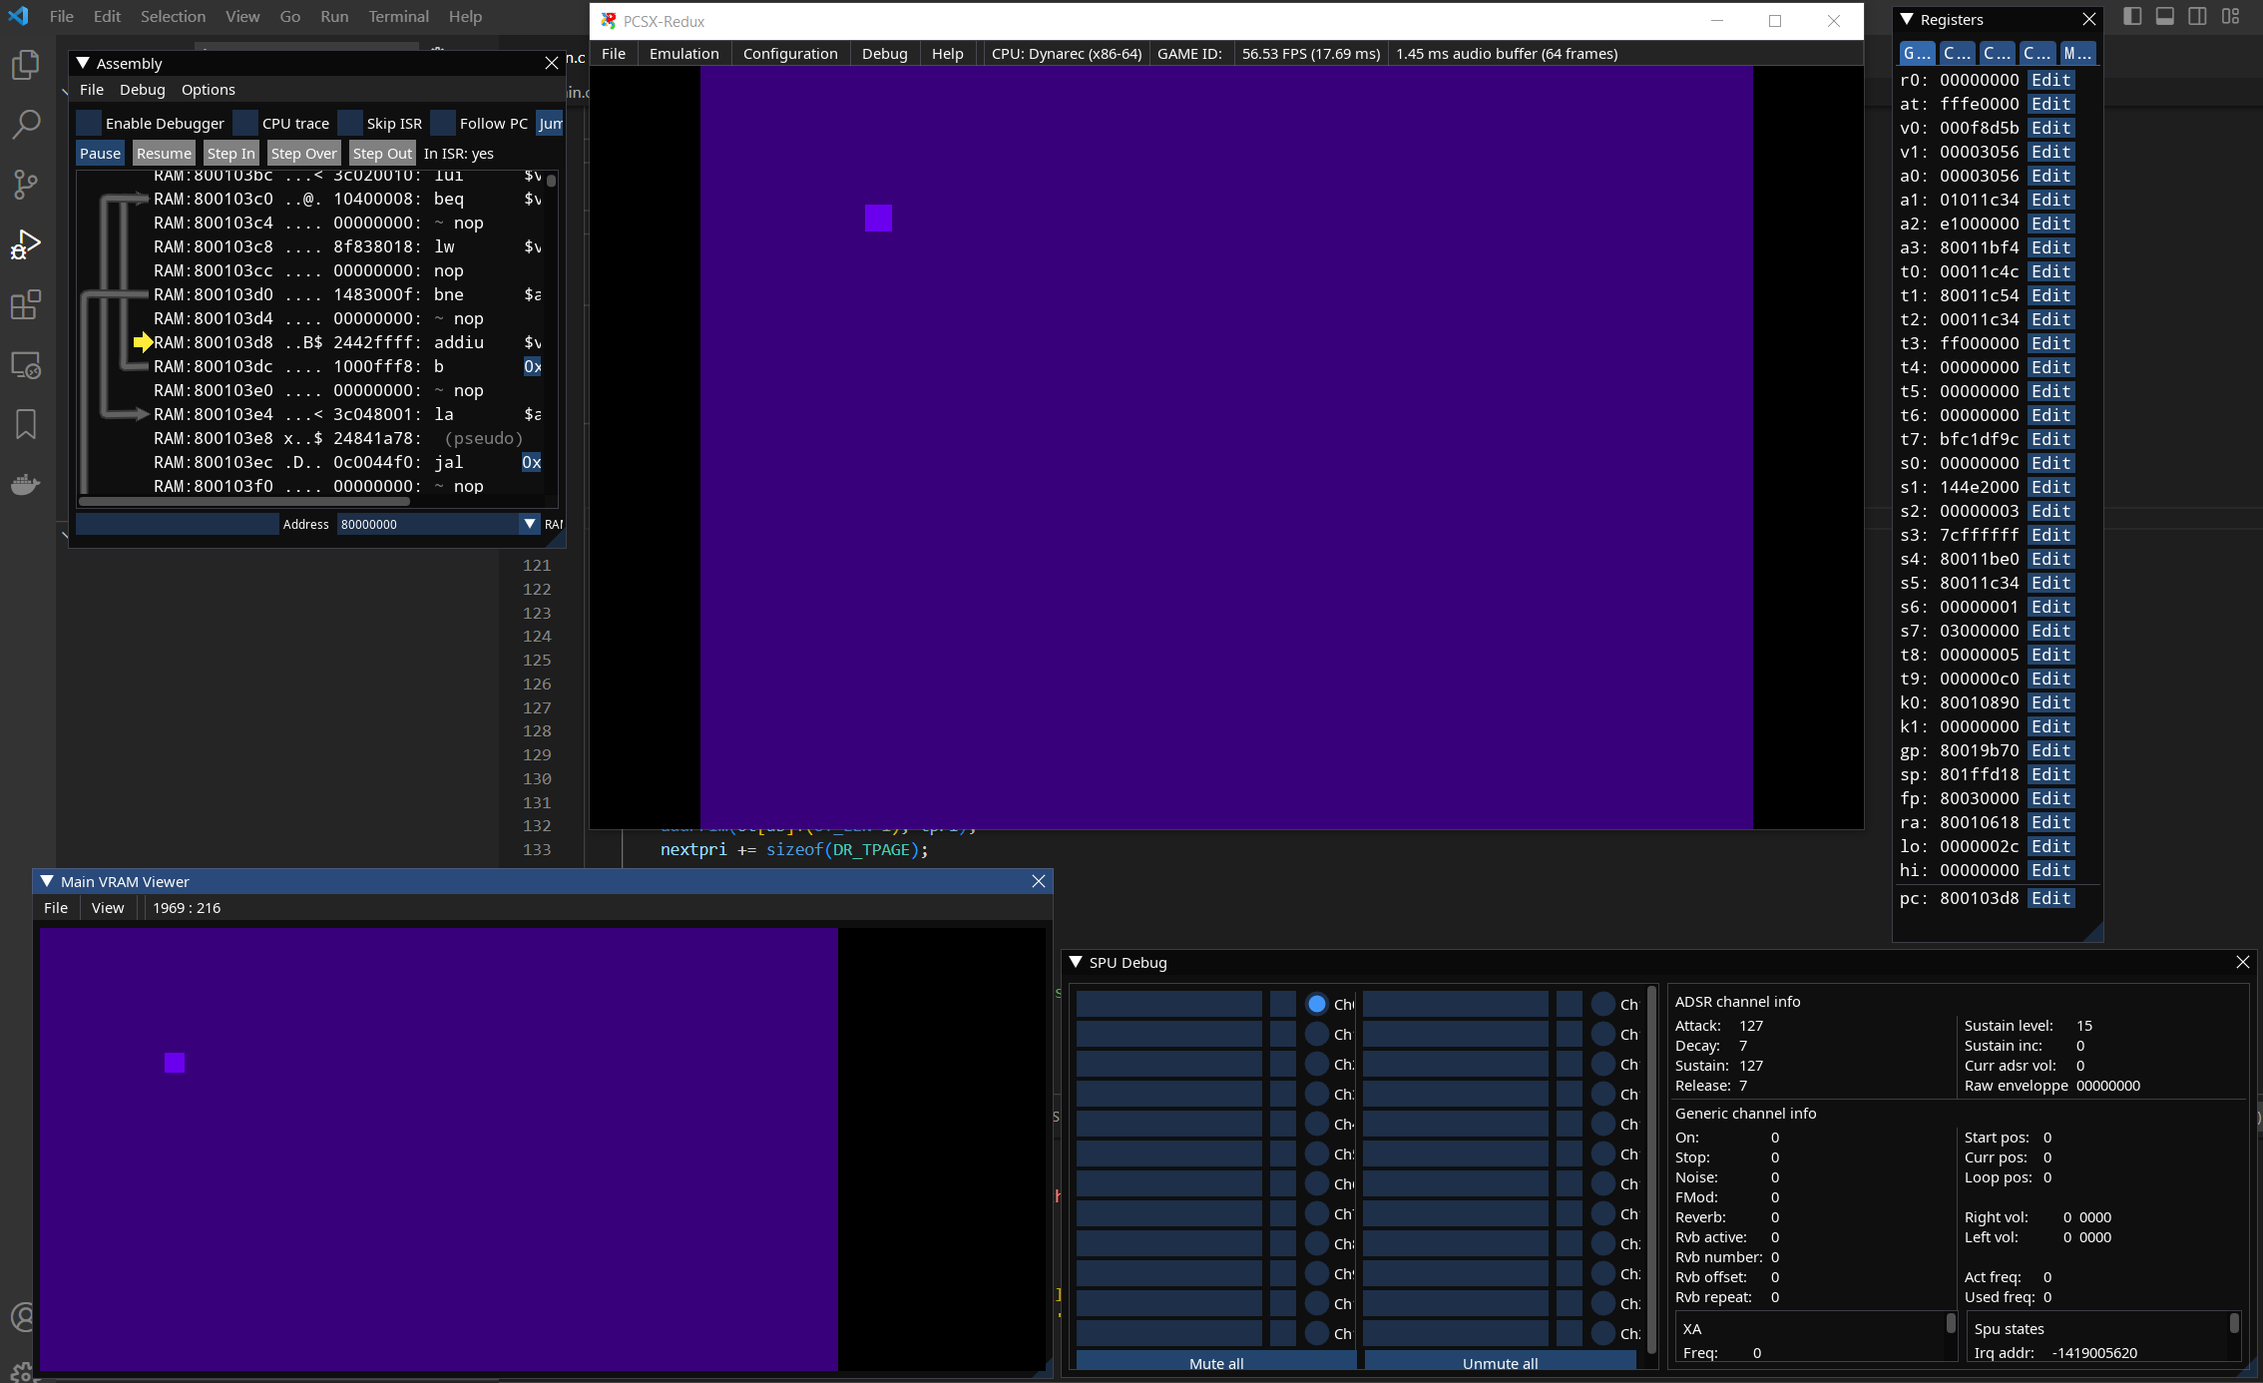Toggle the Skip ISR checkbox
Screen dimensions: 2263x1383
pos(350,124)
